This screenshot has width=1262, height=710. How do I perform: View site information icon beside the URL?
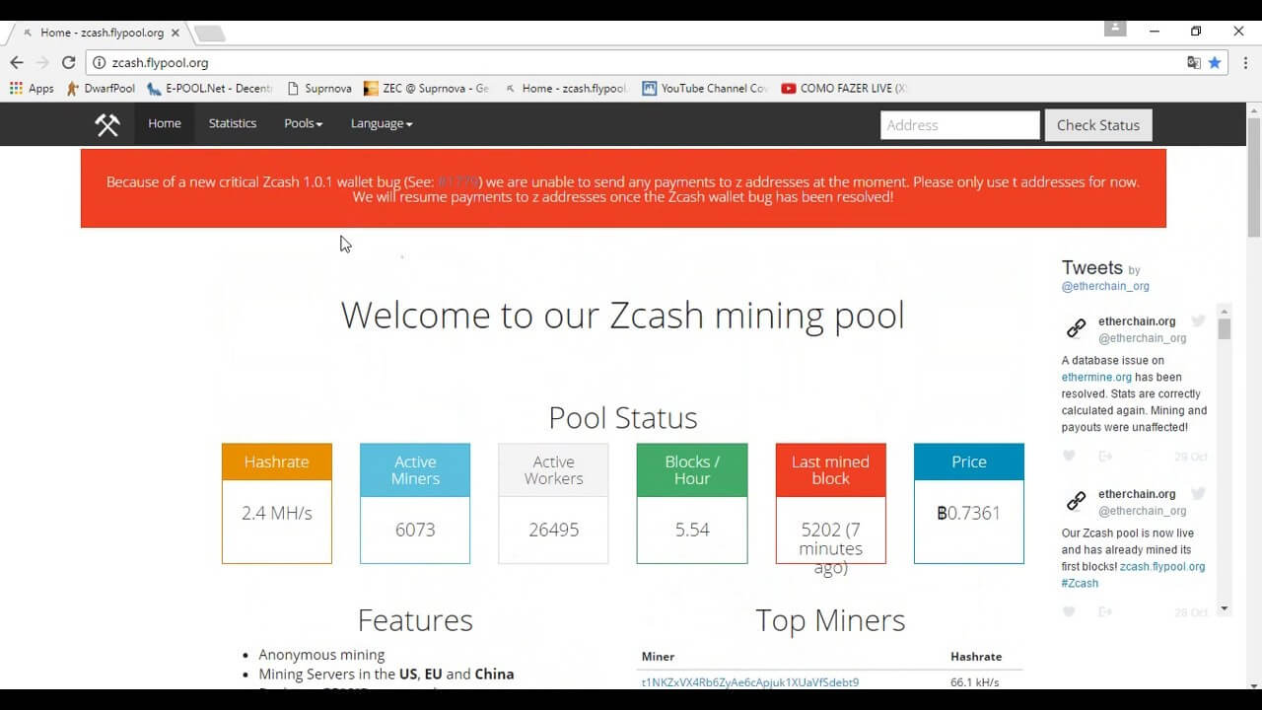pos(99,62)
